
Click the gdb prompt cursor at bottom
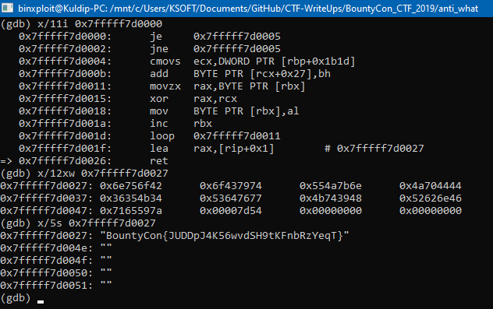pyautogui.click(x=41, y=302)
